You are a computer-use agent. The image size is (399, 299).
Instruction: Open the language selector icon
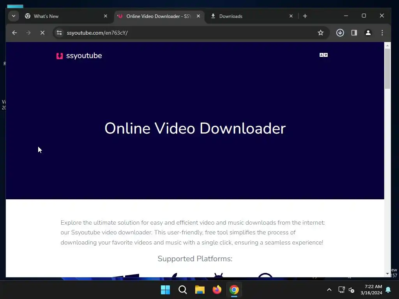324,55
